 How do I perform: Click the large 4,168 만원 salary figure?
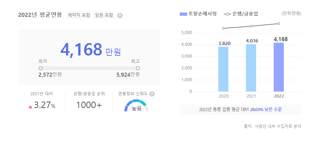[x=91, y=50]
